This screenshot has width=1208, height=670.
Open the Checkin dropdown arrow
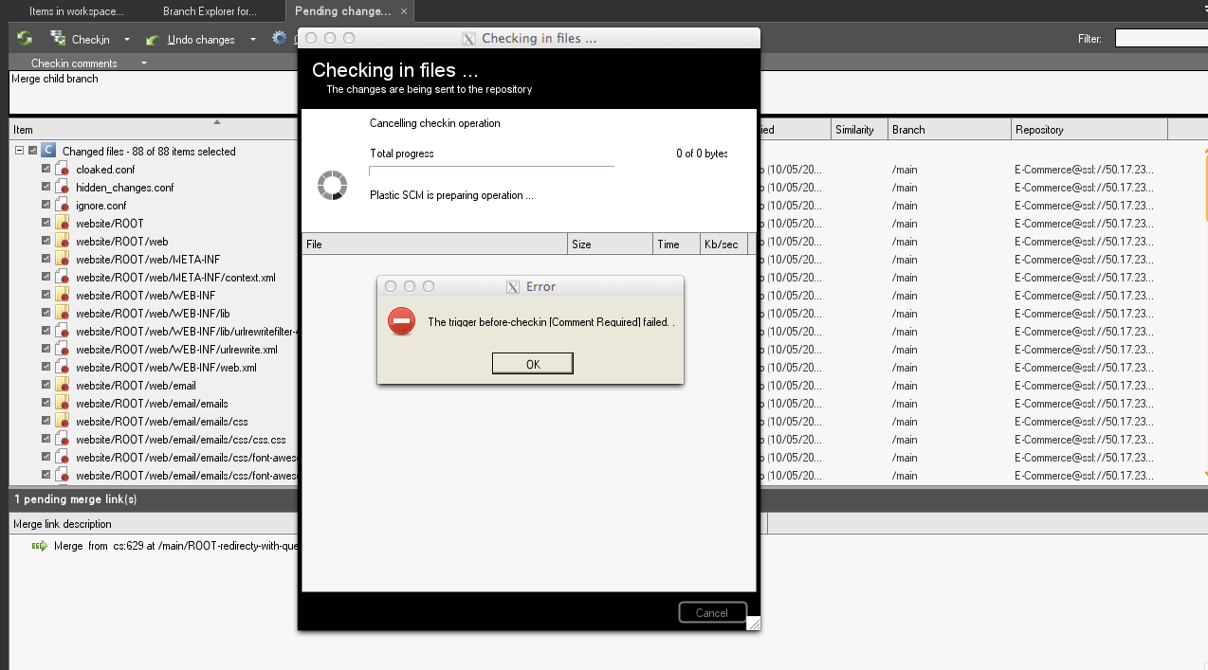126,40
